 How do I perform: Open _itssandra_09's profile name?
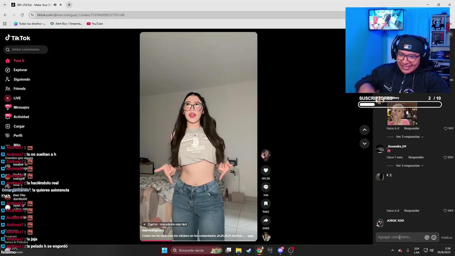pos(396,146)
